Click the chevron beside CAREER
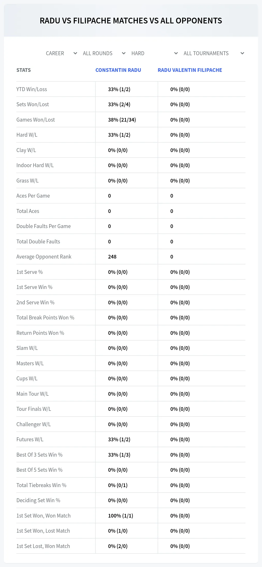Screen dimensions: 262x567 coord(75,53)
